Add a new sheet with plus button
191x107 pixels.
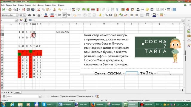point(12,92)
